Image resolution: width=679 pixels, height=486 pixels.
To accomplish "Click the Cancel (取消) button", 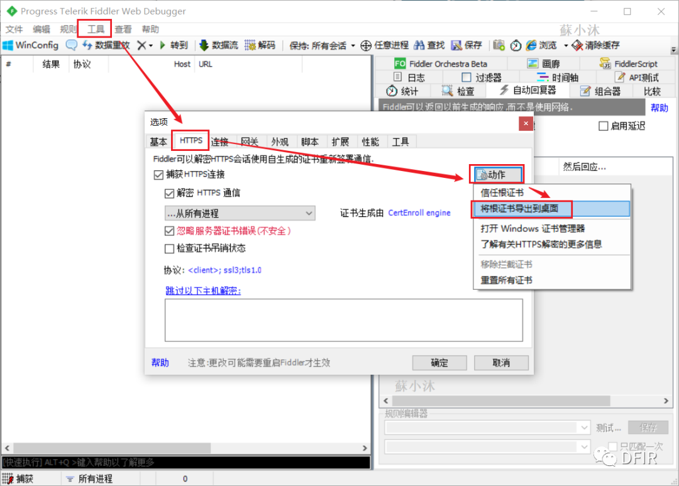I will [x=501, y=363].
